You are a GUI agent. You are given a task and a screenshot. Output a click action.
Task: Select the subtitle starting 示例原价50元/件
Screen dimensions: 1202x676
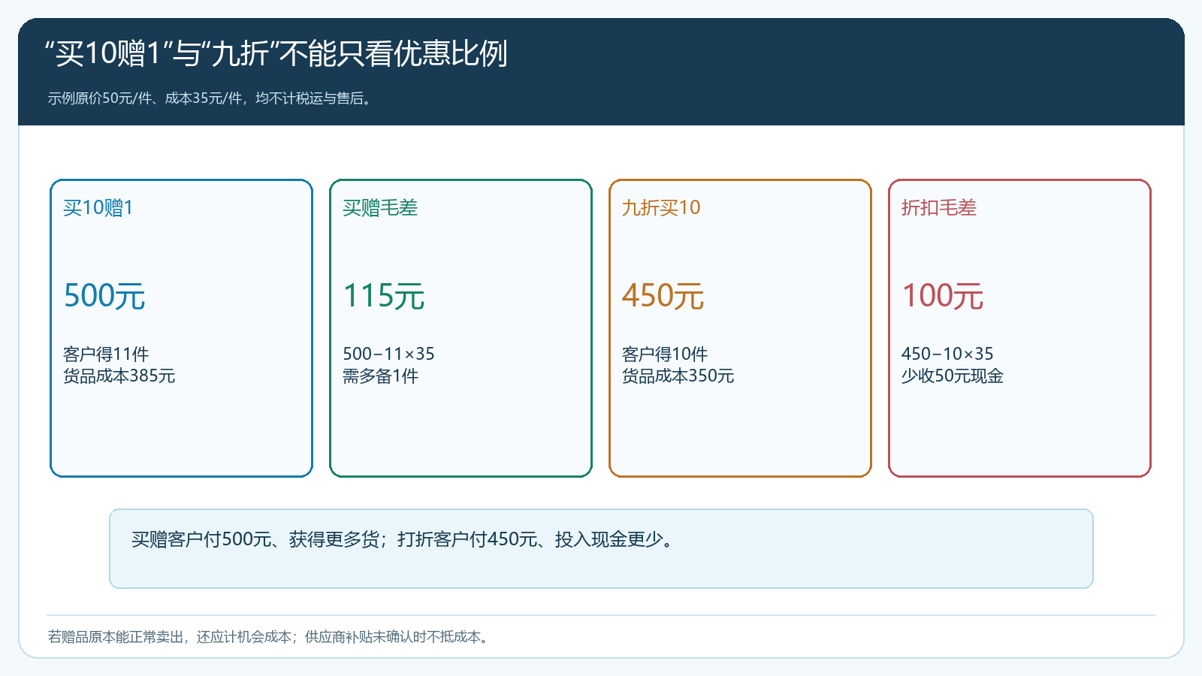(x=210, y=98)
